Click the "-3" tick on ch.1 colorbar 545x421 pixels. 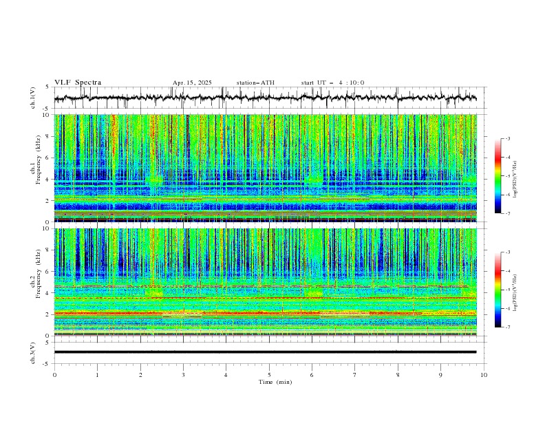[x=508, y=138]
